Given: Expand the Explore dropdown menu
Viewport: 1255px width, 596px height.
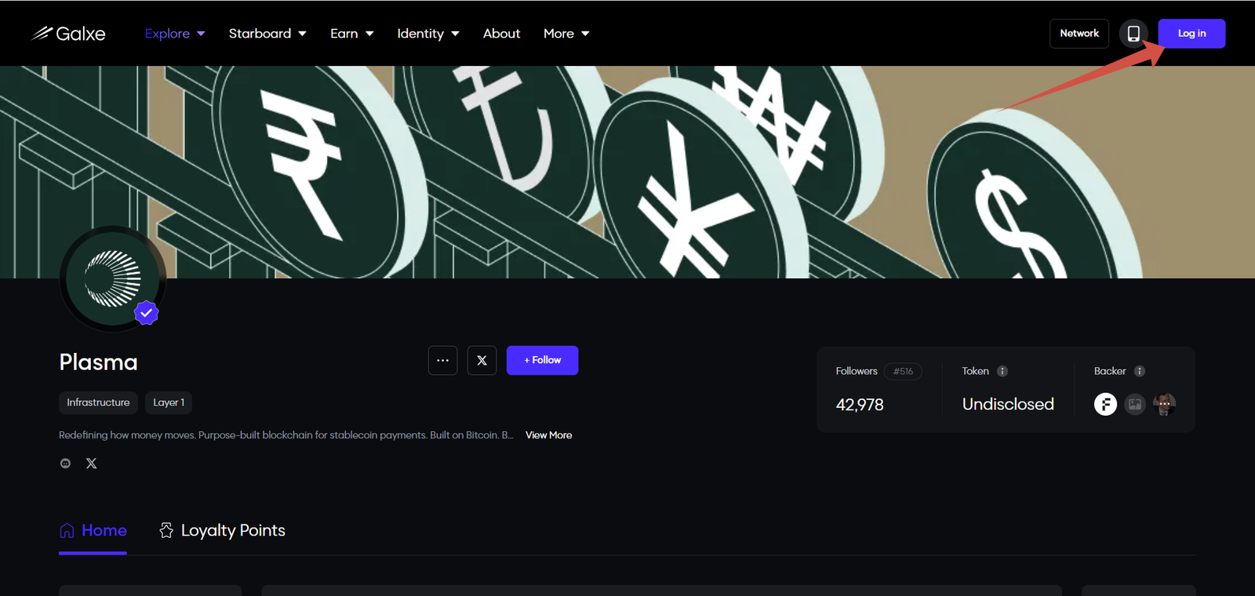Looking at the screenshot, I should [x=175, y=34].
